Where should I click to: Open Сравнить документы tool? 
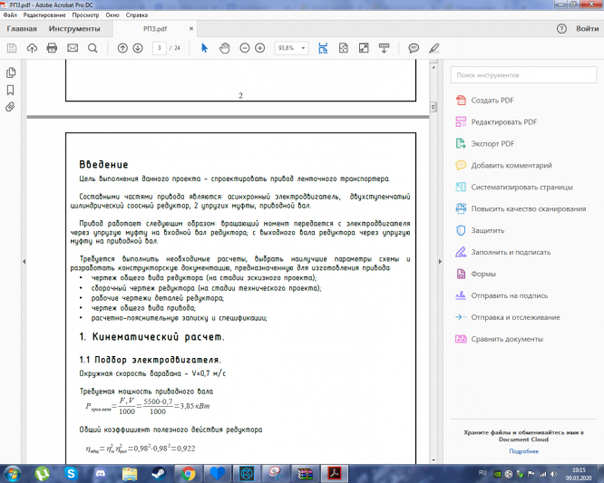[x=499, y=339]
